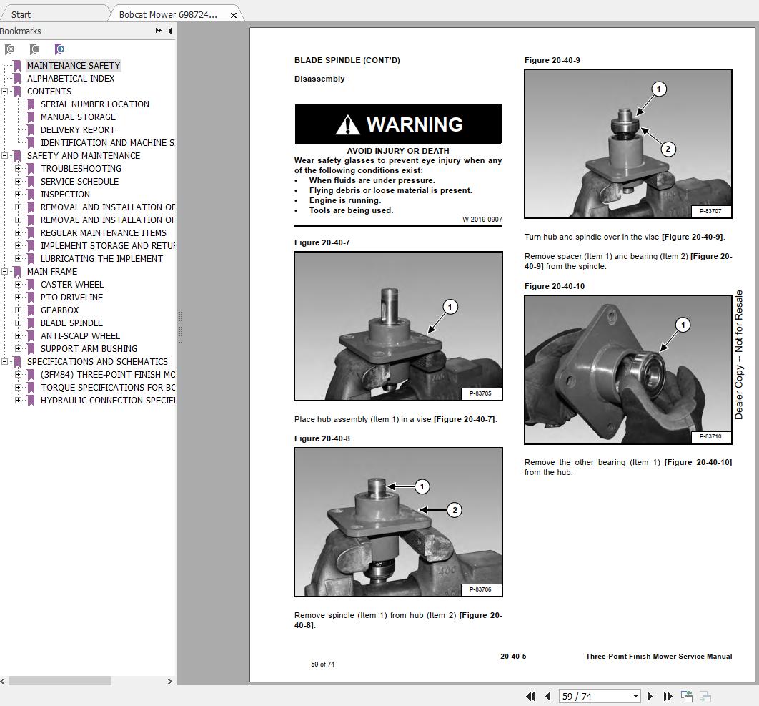The height and width of the screenshot is (706, 759).
Task: Expand TORQUE SPECIFICATIONS bookmark
Action: [x=18, y=387]
